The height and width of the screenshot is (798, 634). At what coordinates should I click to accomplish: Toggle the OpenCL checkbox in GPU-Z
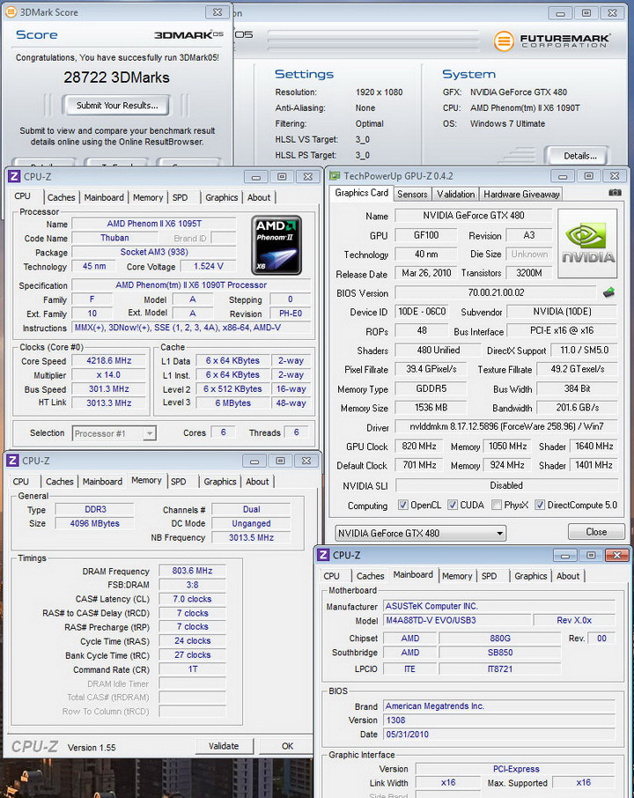point(403,505)
